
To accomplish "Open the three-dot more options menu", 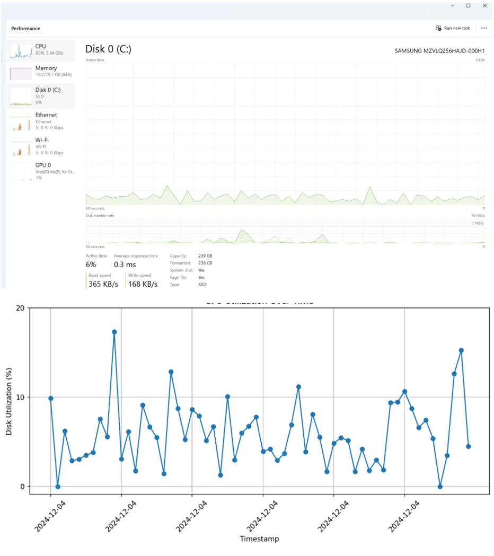I will coord(484,28).
